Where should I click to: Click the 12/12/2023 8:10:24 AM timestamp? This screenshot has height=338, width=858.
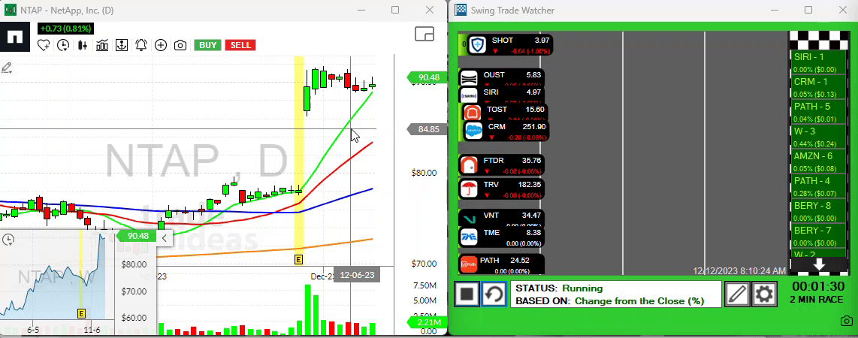point(739,270)
